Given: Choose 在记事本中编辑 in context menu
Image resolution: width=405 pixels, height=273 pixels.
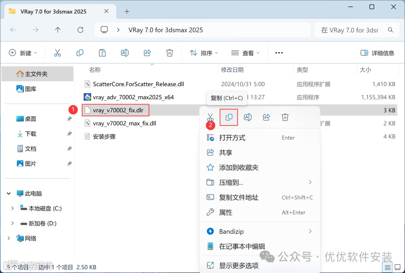Looking at the screenshot, I should (x=260, y=246).
